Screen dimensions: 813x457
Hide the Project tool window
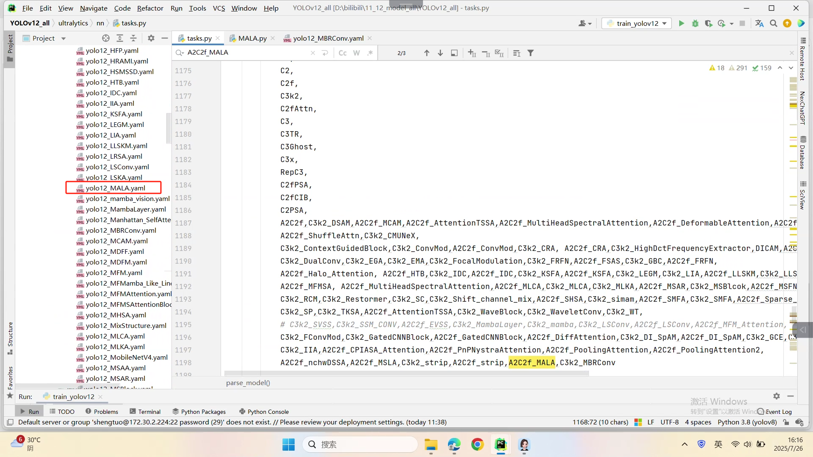click(x=165, y=38)
